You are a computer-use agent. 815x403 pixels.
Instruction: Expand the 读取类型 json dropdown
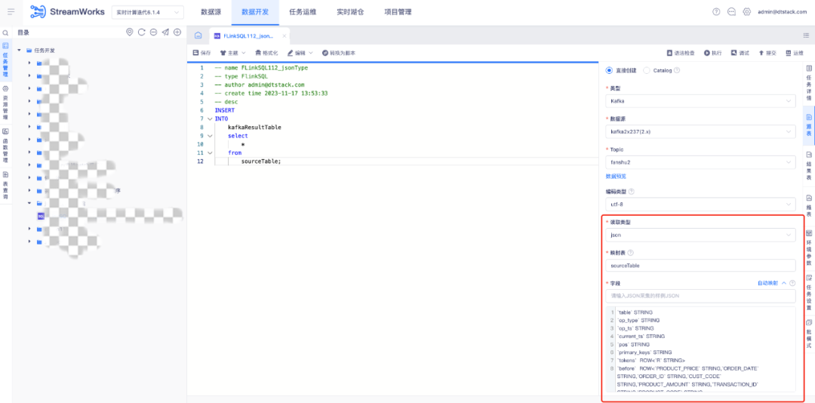[700, 235]
